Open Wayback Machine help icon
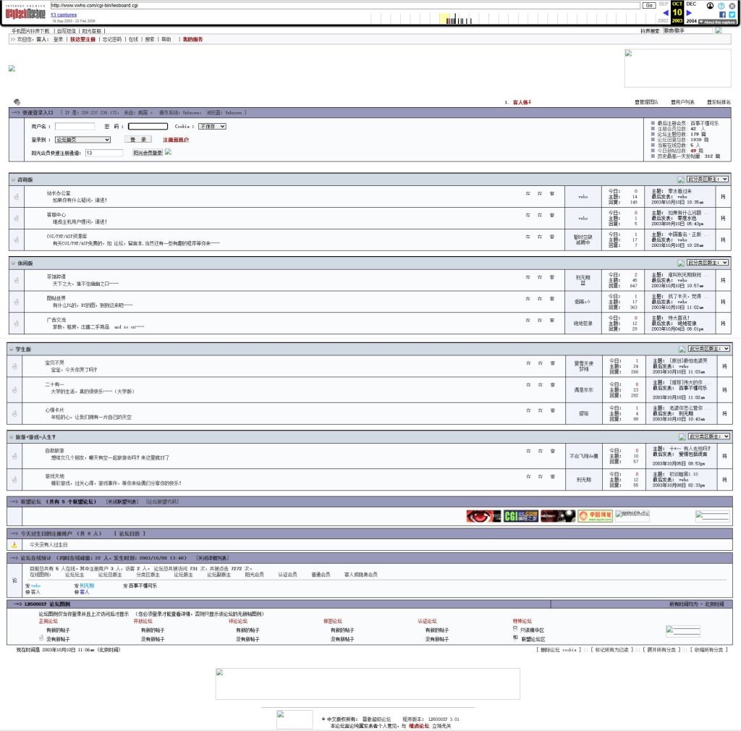The image size is (741, 731). point(721,5)
